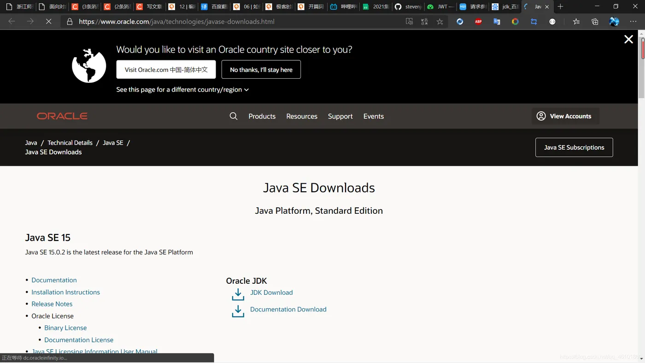Click the site lock icon
The image size is (645, 363).
click(x=70, y=22)
